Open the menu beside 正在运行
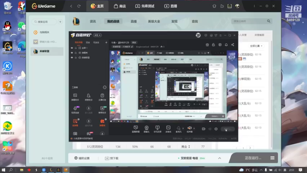This screenshot has width=307, height=173. point(272,158)
